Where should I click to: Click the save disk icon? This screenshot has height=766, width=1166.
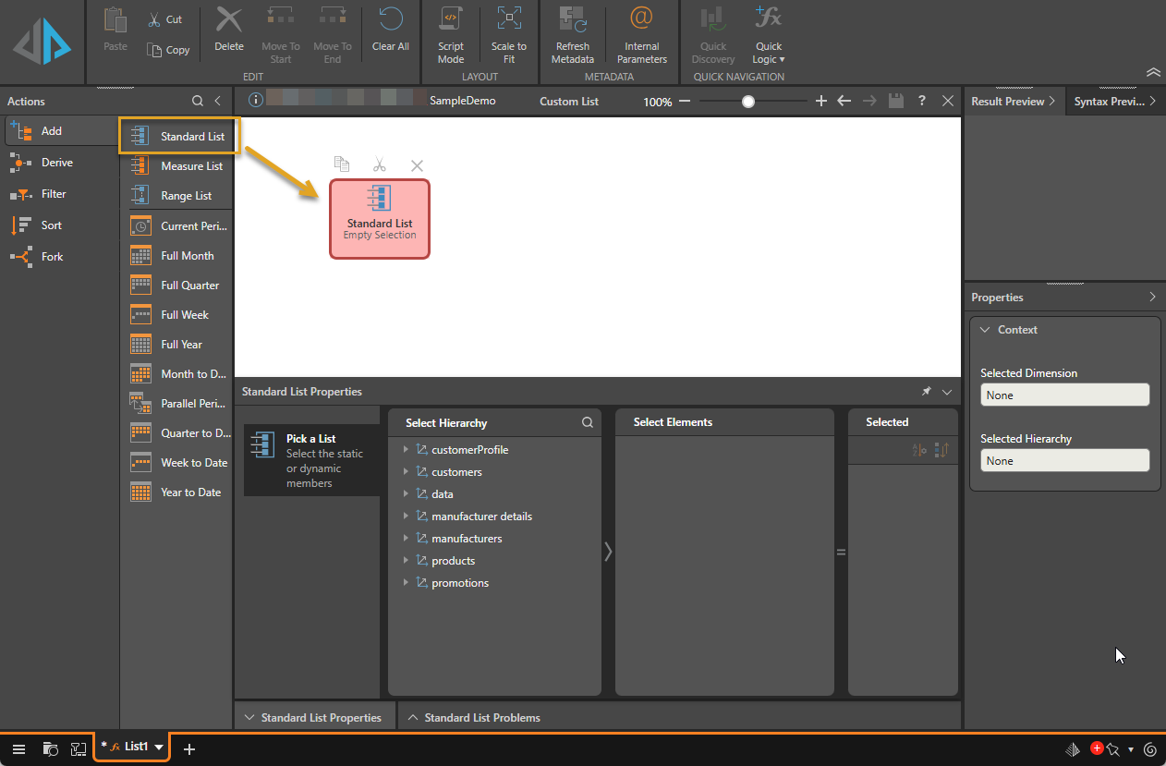click(895, 102)
